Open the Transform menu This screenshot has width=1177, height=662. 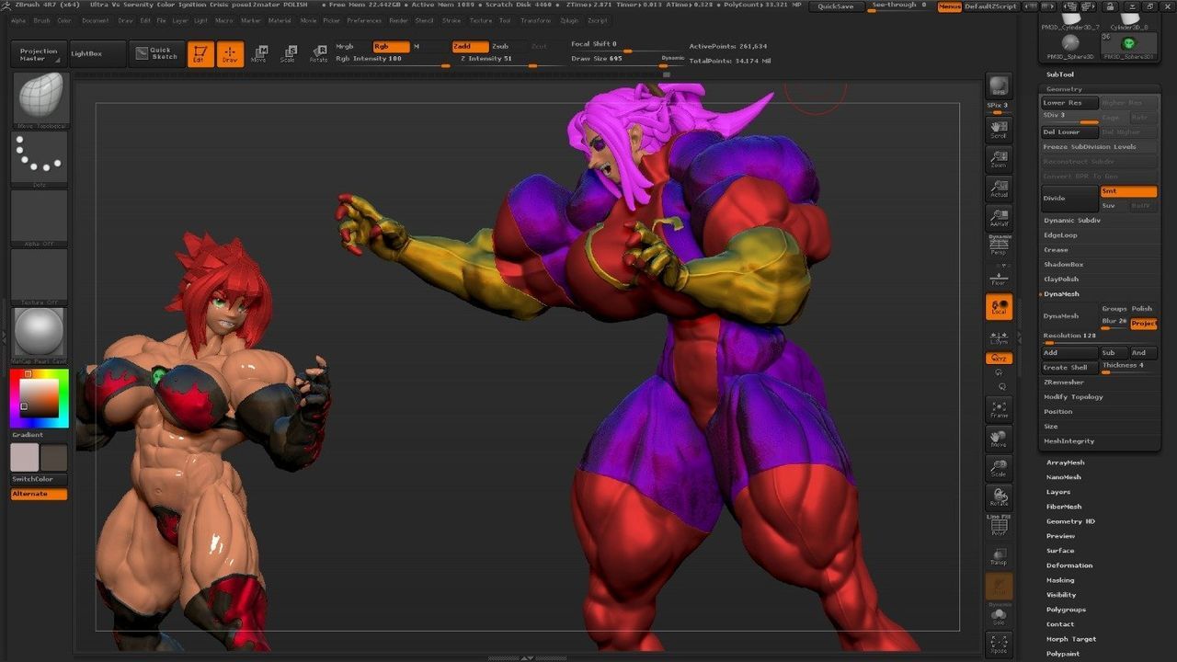pyautogui.click(x=535, y=20)
